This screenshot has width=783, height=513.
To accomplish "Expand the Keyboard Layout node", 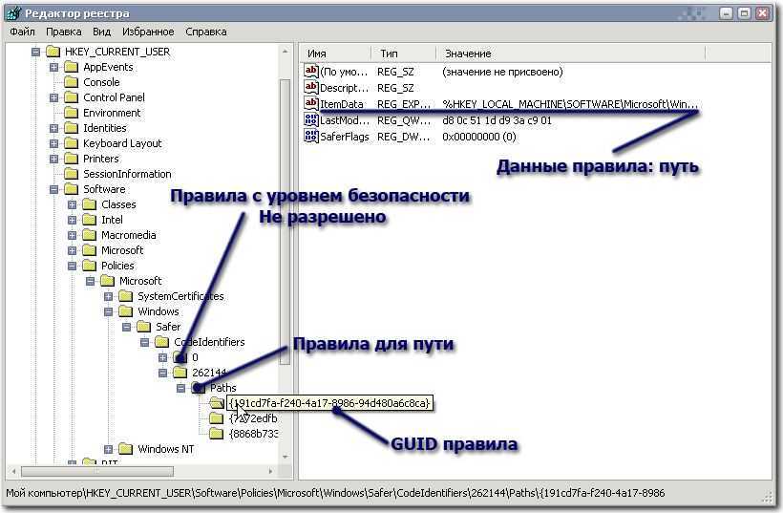I will [x=54, y=143].
